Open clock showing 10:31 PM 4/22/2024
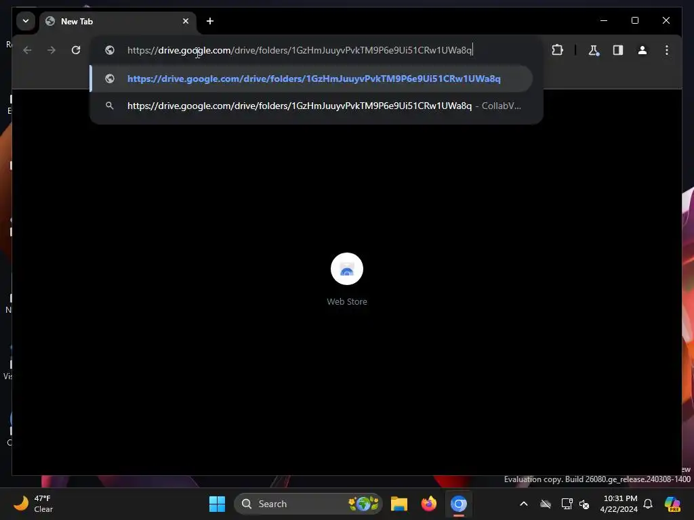Viewport: 694px width, 520px height. tap(619, 504)
